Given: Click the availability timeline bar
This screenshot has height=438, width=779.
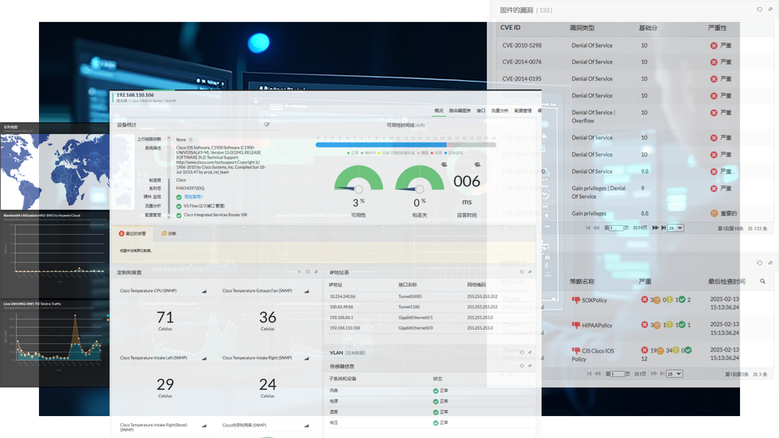Looking at the screenshot, I should pyautogui.click(x=405, y=145).
